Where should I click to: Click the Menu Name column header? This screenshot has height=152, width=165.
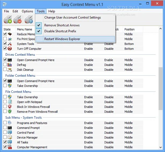click(24, 29)
